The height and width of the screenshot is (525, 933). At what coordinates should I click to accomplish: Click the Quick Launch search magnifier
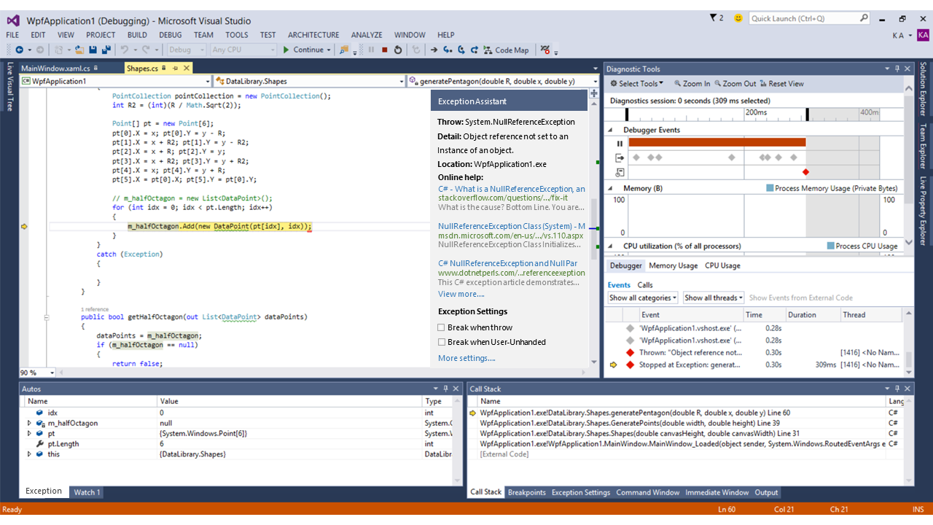coord(864,18)
